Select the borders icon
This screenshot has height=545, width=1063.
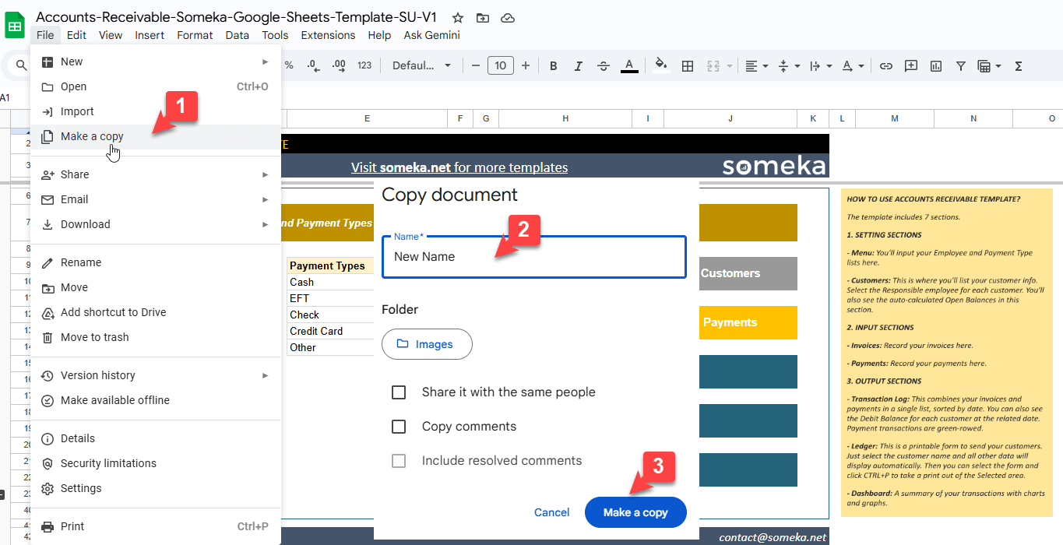[x=688, y=65]
